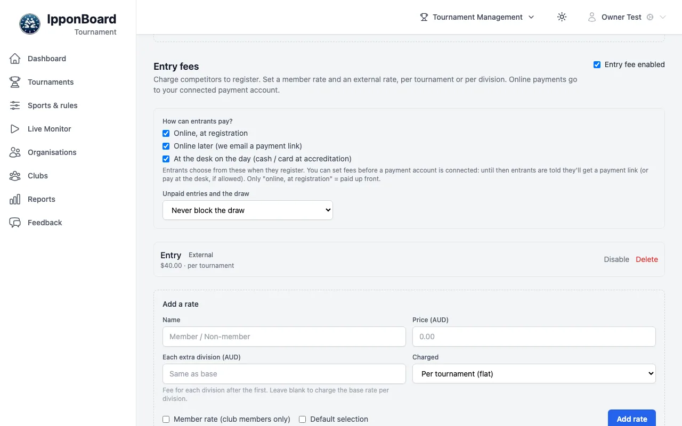The width and height of the screenshot is (682, 426).
Task: Delete the Entry External rate
Action: 647,259
